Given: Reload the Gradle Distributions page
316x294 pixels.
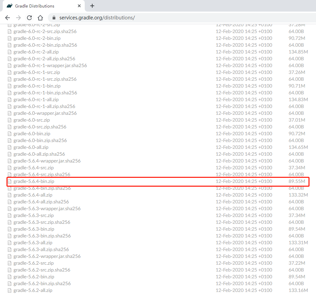Looking at the screenshot, I should (x=29, y=18).
